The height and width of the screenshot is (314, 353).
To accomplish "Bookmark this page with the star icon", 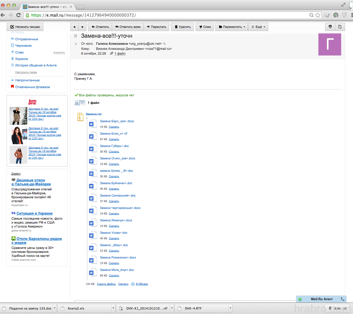I will [318, 15].
